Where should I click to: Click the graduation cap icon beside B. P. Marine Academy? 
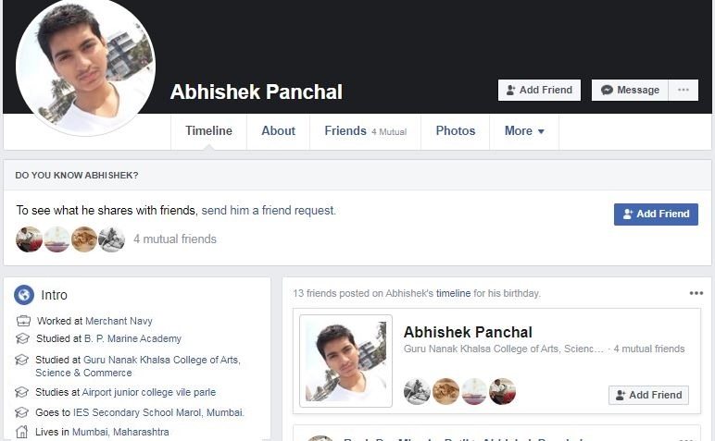pos(22,338)
